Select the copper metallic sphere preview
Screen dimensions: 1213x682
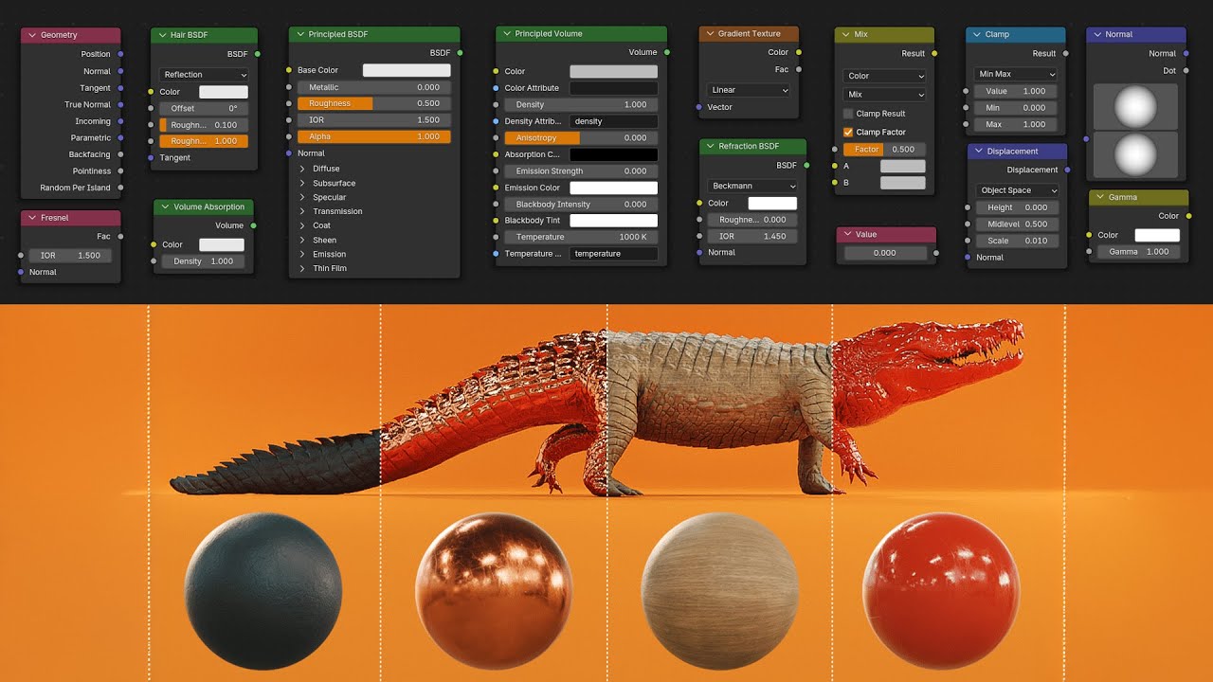[x=494, y=593]
